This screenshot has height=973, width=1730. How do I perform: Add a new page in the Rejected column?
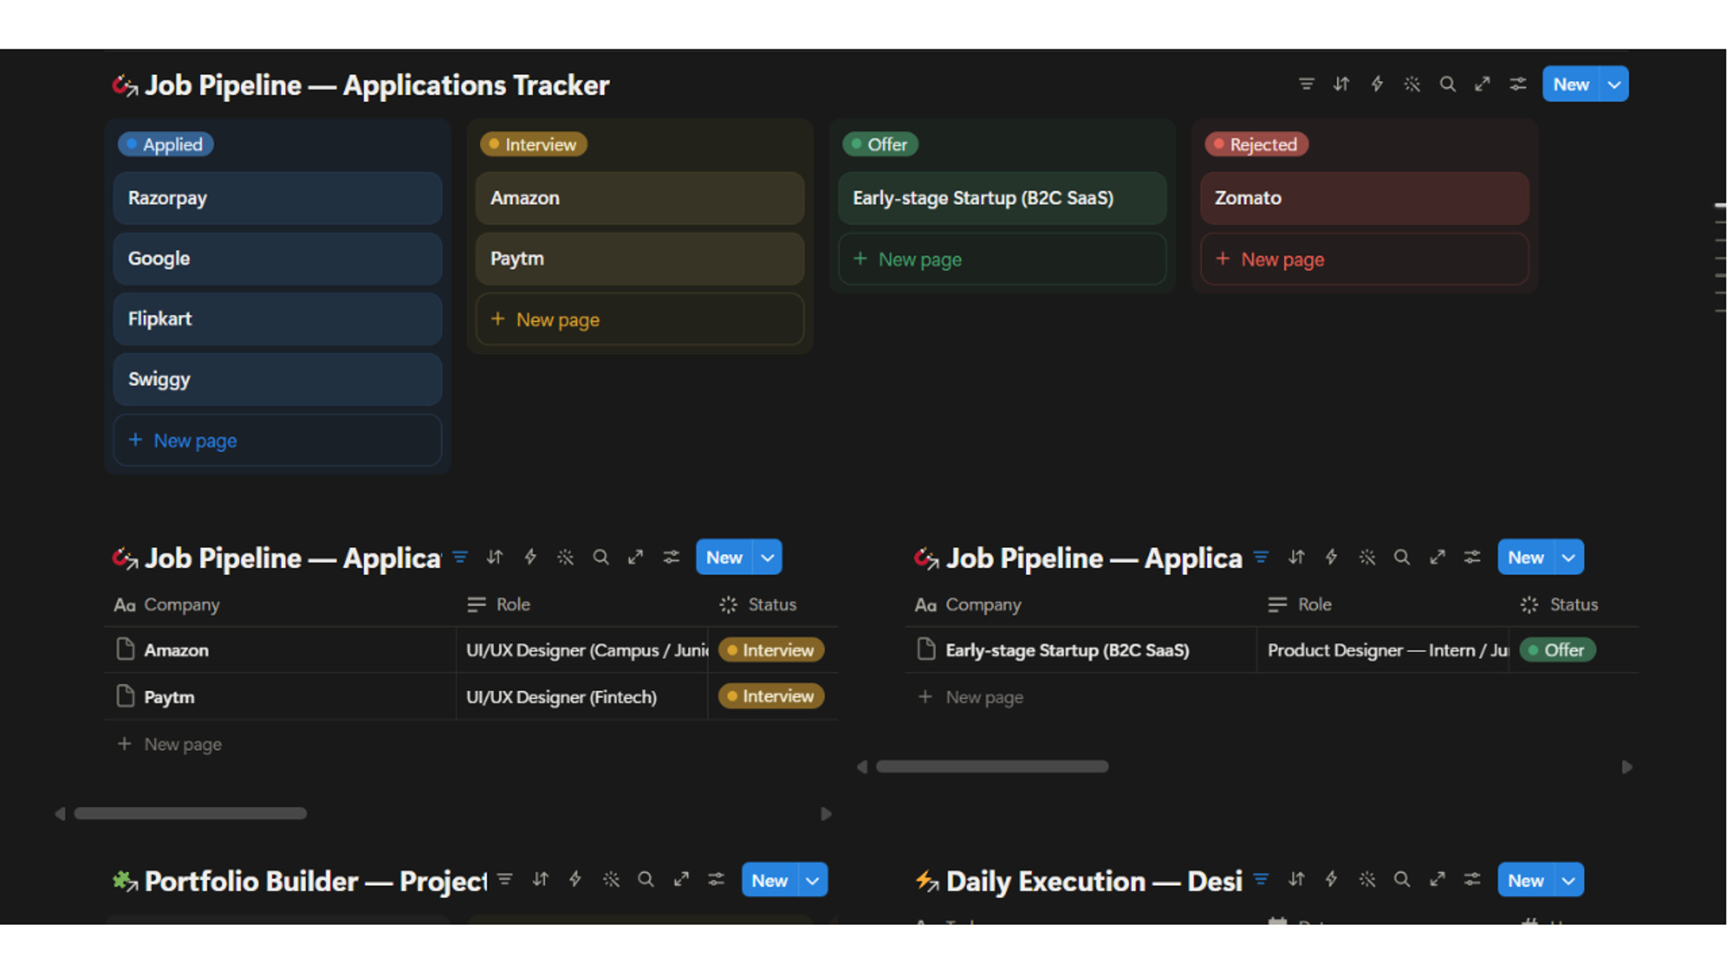(x=1364, y=259)
